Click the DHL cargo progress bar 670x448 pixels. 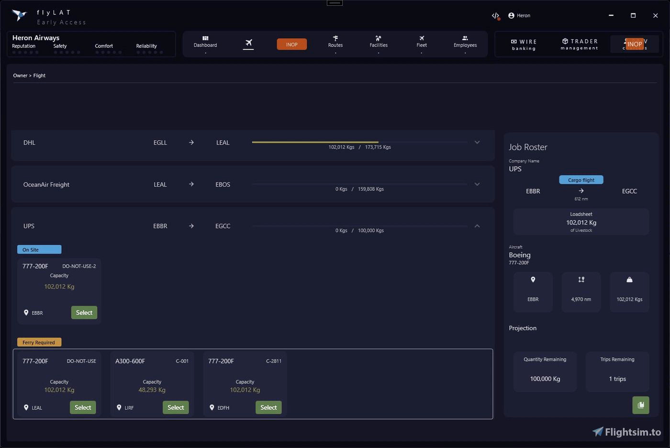pyautogui.click(x=359, y=142)
